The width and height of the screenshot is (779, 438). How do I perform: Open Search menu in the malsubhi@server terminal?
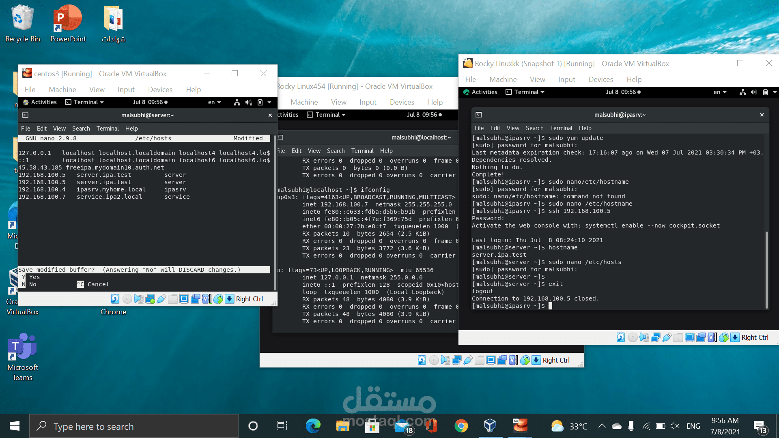pyautogui.click(x=81, y=129)
